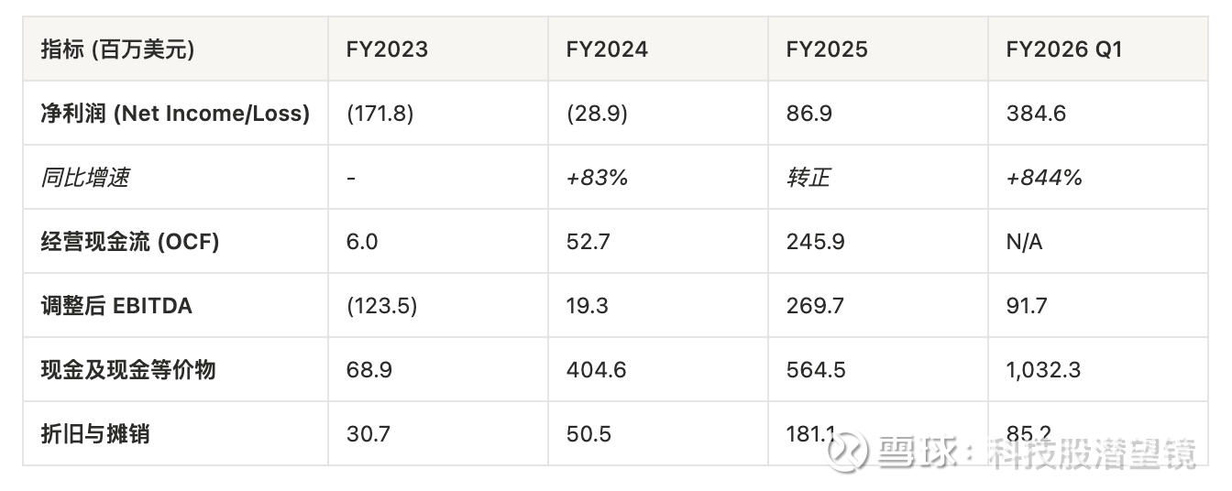Click the 转正 cell under FY2025
This screenshot has width=1232, height=491.
[808, 178]
